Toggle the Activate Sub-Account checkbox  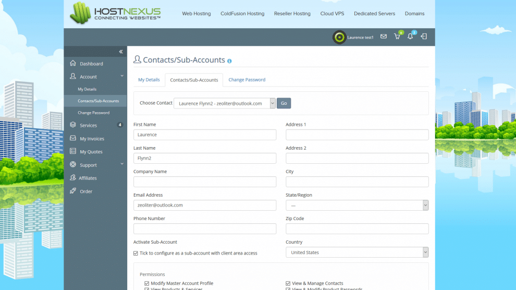click(136, 253)
